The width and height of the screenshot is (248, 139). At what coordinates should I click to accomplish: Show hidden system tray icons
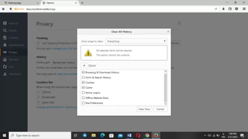point(205,135)
